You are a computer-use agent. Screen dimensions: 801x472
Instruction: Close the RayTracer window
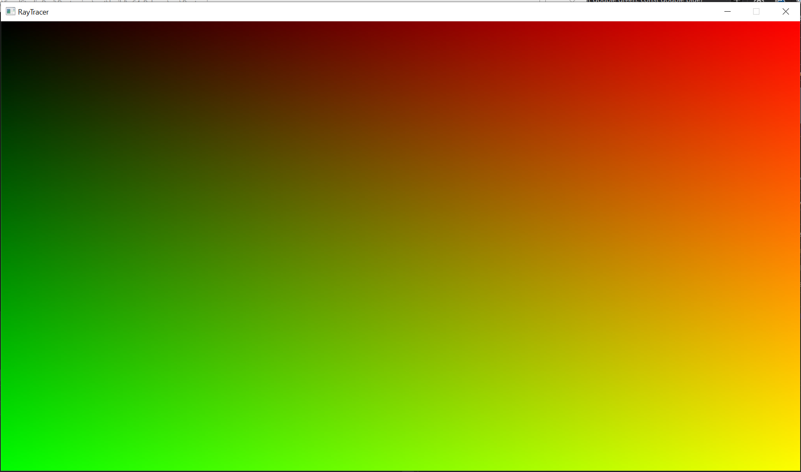[785, 12]
